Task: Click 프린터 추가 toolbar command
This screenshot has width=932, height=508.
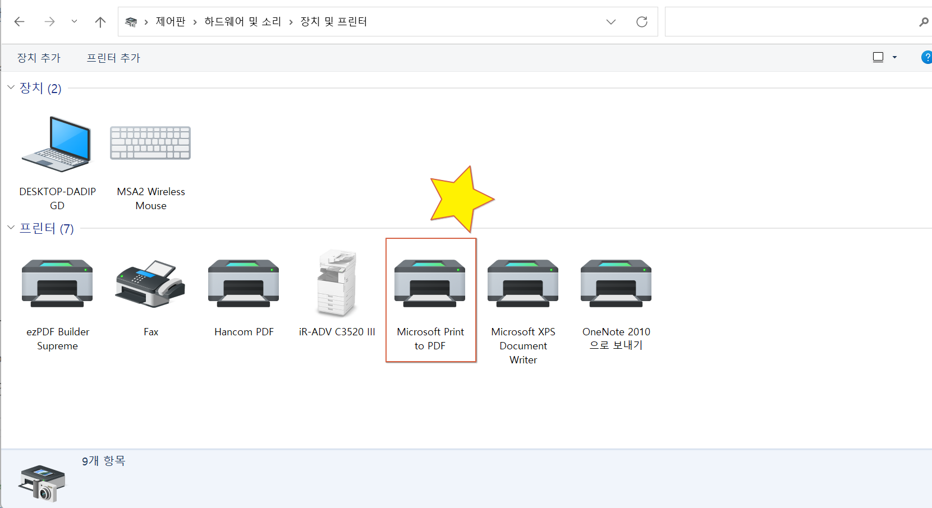Action: click(113, 58)
